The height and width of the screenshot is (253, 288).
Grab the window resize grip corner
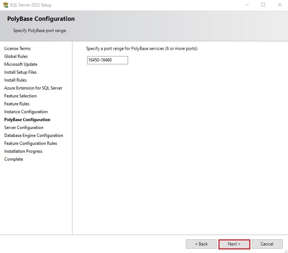[x=286, y=251]
